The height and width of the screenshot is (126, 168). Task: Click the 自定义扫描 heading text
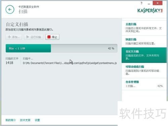pos(17,24)
